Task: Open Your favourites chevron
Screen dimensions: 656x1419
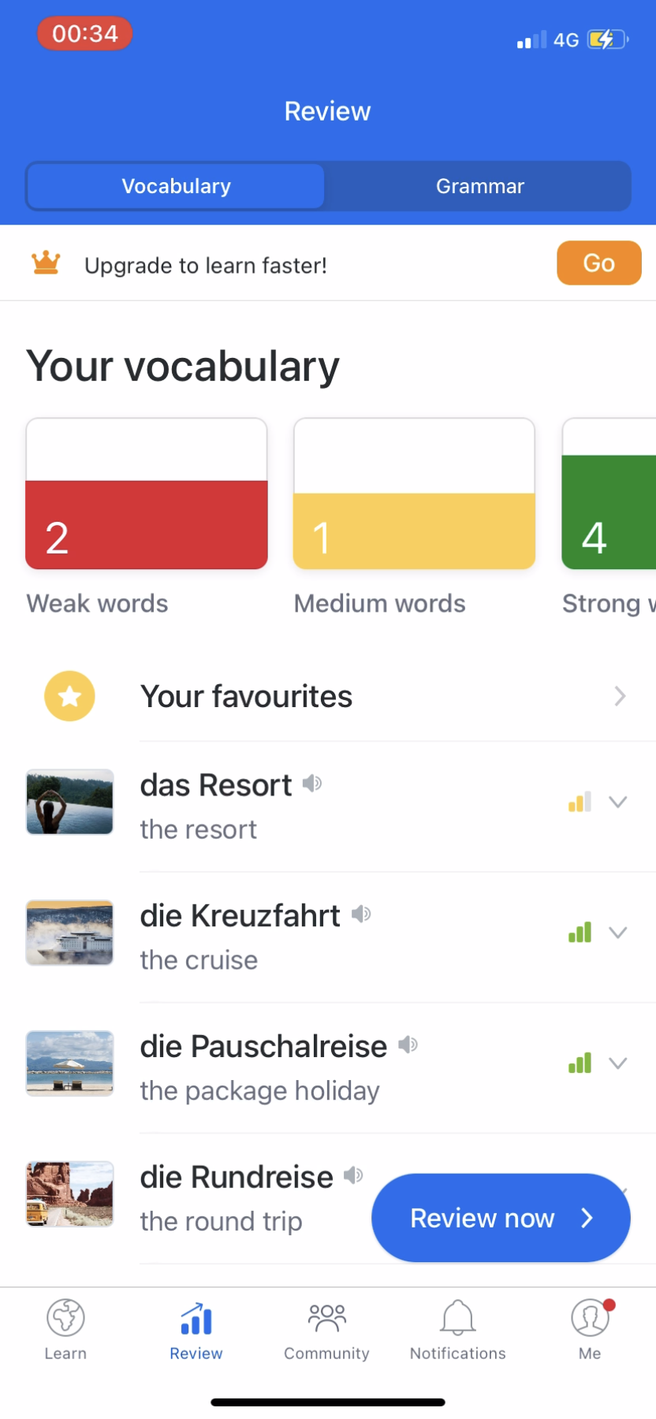Action: tap(620, 696)
